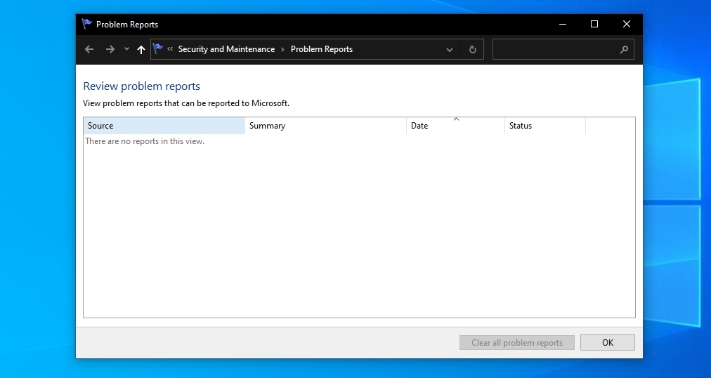Screen dimensions: 711x378
Task: Sort by the Status column
Action: (545, 126)
